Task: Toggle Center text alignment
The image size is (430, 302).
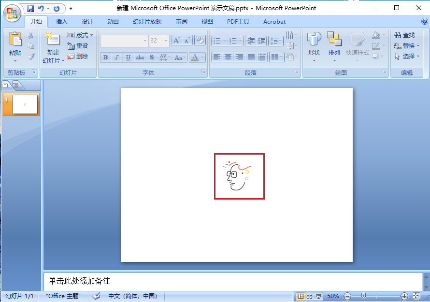Action: pyautogui.click(x=228, y=57)
